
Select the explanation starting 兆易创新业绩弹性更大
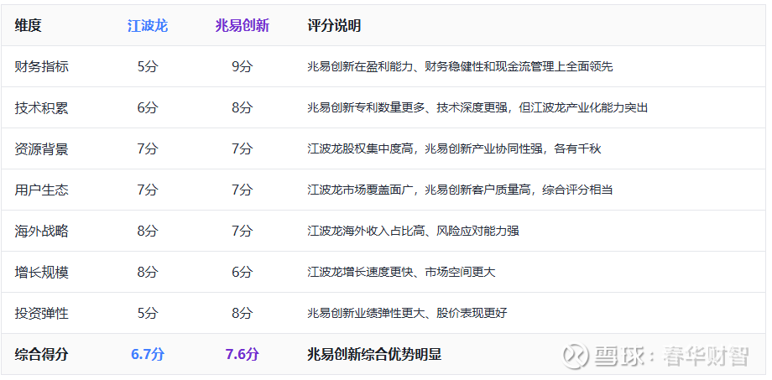[407, 313]
